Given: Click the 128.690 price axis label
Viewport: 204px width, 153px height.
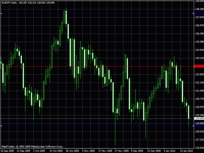Looking at the screenshot, I should (199, 123).
